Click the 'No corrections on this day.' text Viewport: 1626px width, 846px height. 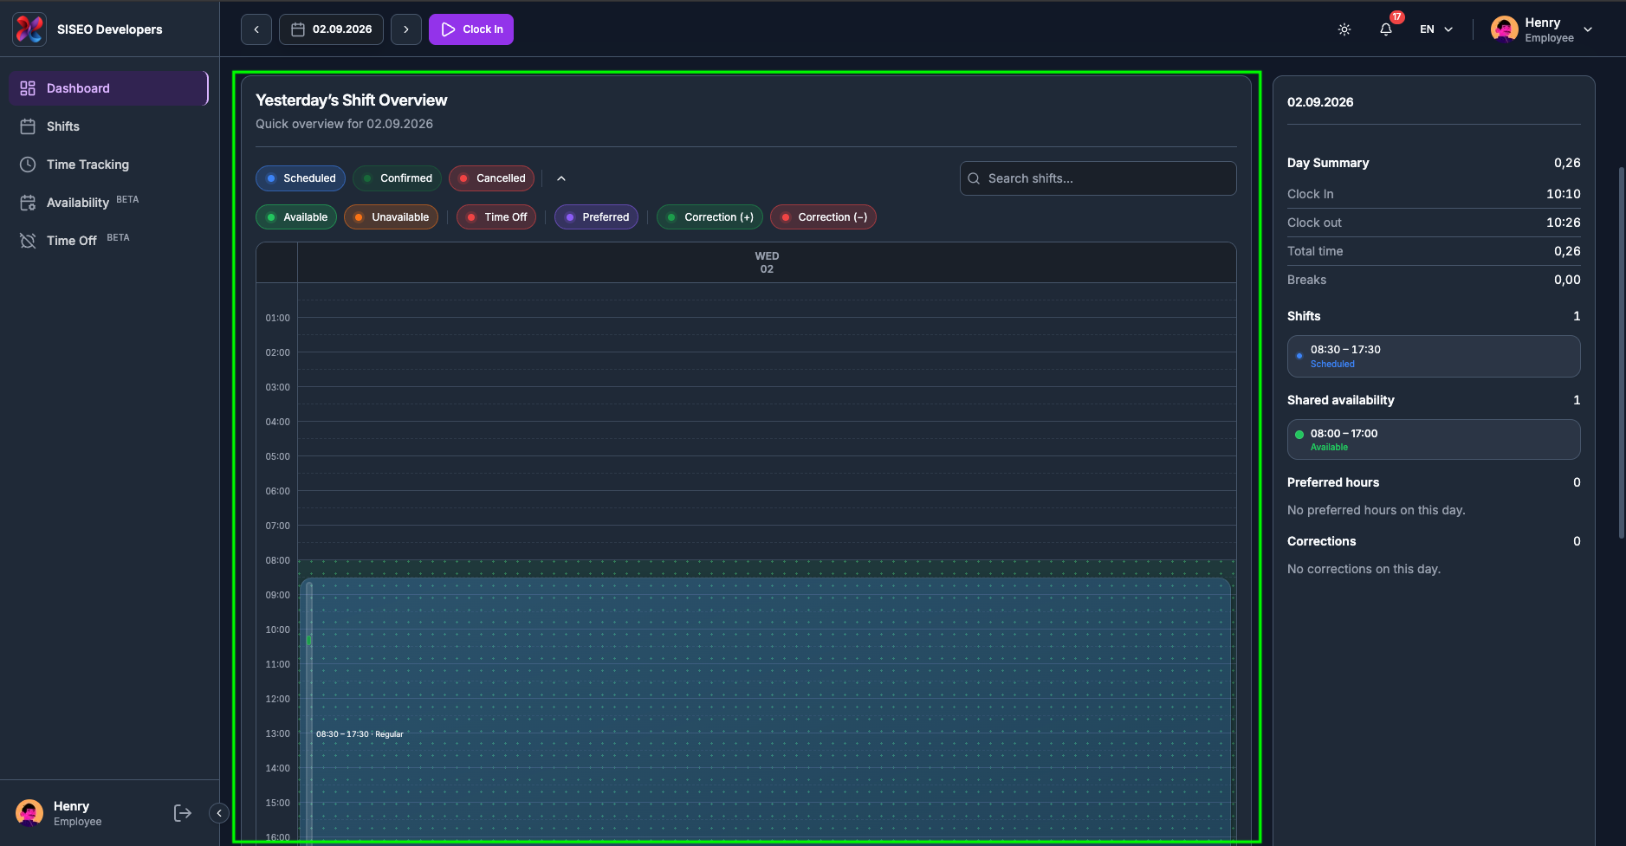(1364, 569)
